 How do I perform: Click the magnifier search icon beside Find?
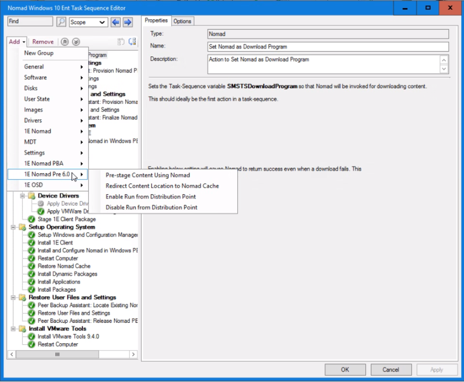point(60,22)
